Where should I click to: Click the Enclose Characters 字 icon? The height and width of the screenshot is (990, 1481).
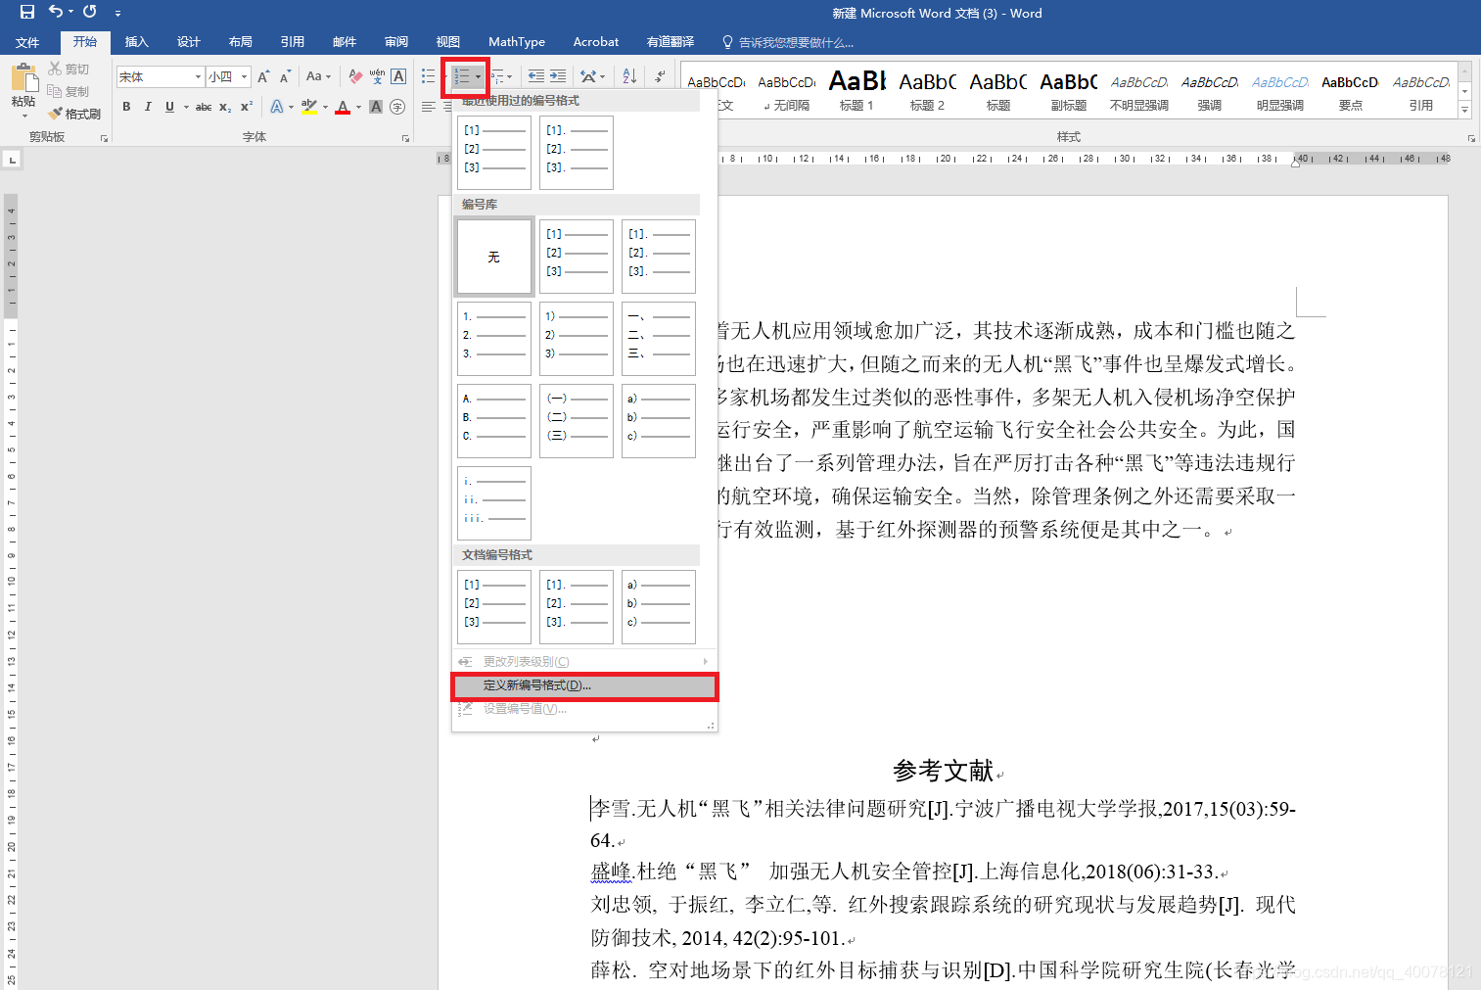pyautogui.click(x=397, y=107)
